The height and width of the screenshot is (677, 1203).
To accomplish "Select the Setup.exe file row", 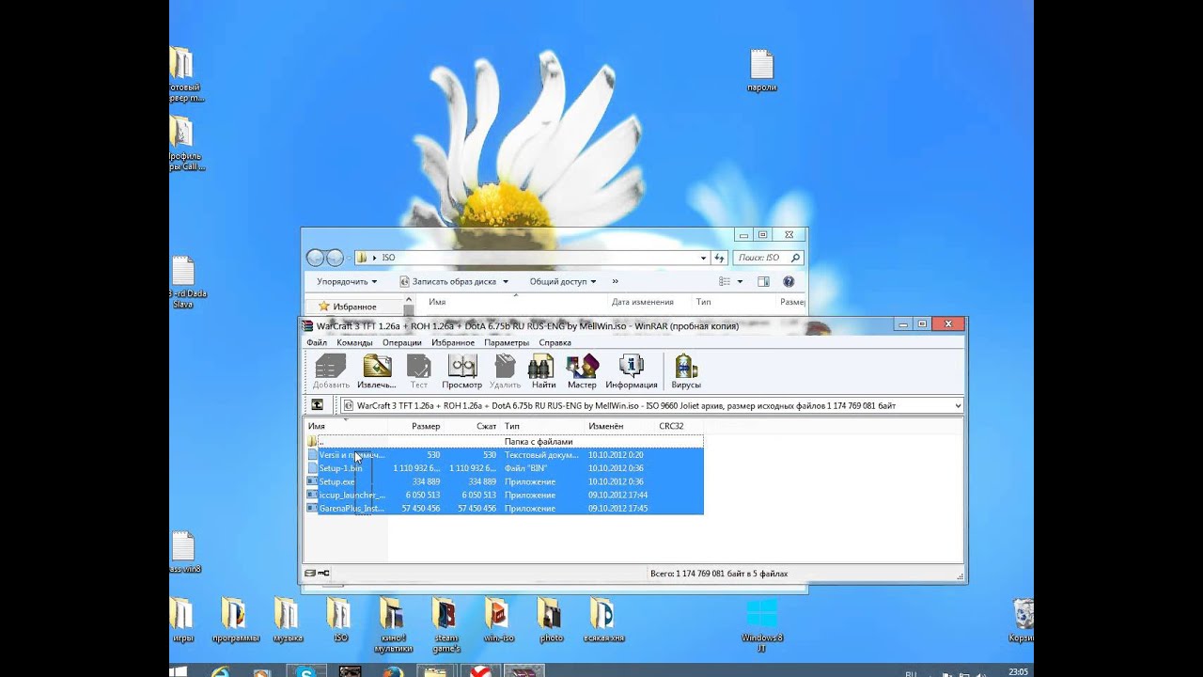I will tap(504, 481).
